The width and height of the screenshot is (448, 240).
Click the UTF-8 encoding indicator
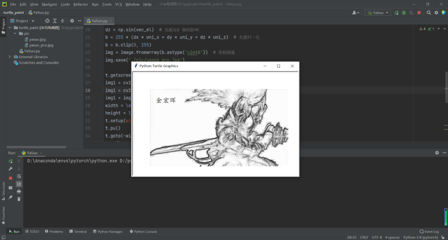coord(377,238)
